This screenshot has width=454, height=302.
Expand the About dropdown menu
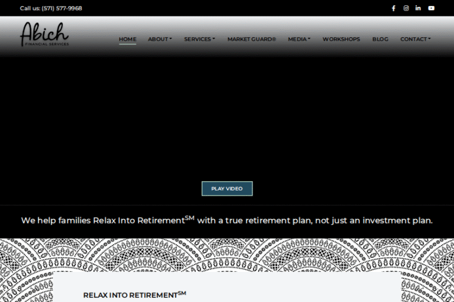pos(160,40)
